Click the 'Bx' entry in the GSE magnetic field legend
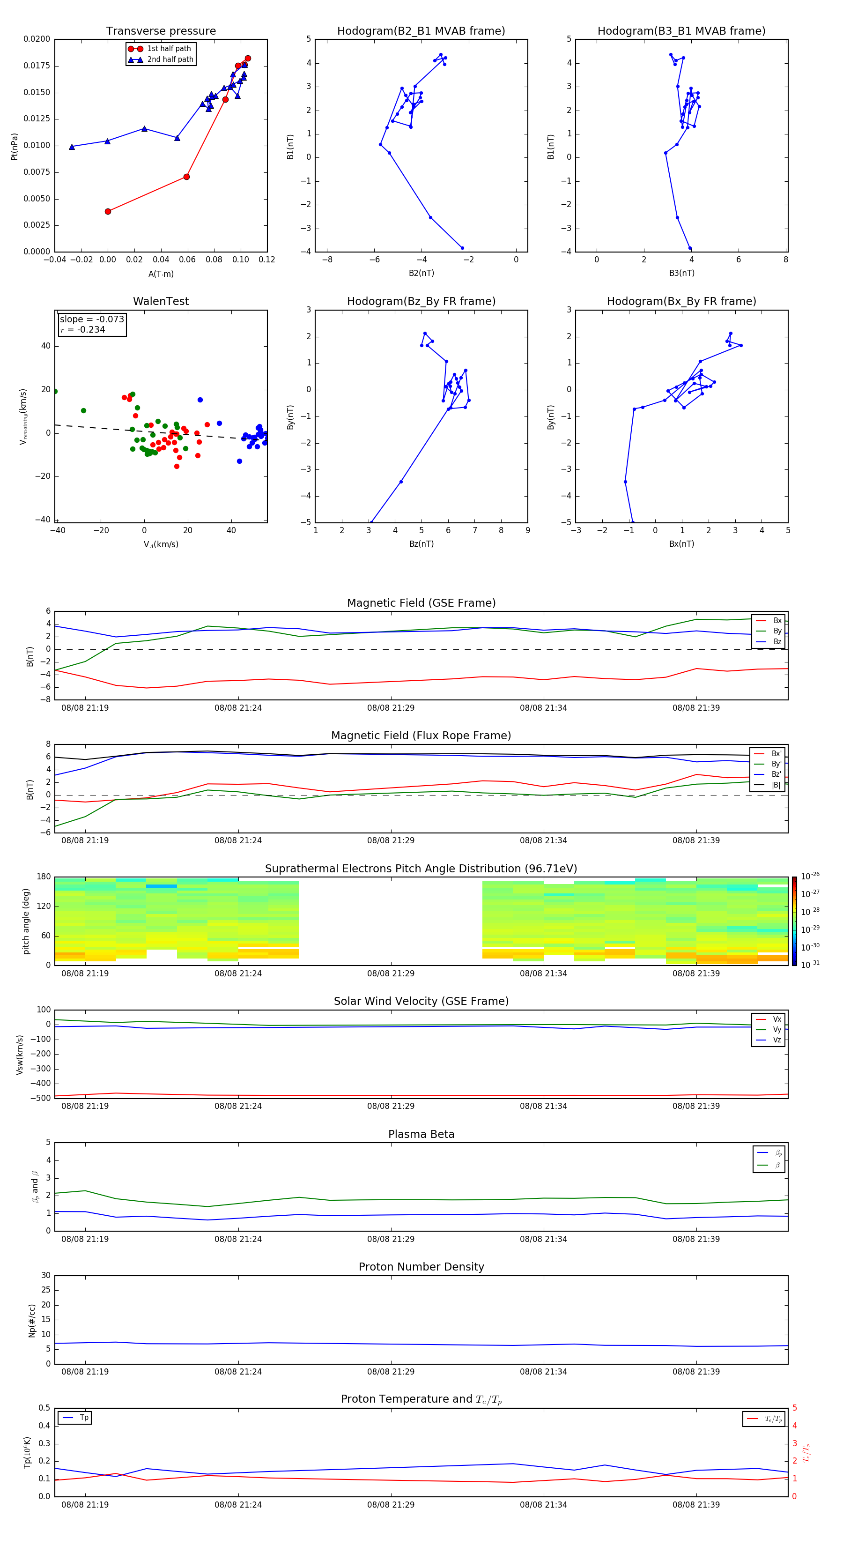843x1546 pixels. (769, 621)
